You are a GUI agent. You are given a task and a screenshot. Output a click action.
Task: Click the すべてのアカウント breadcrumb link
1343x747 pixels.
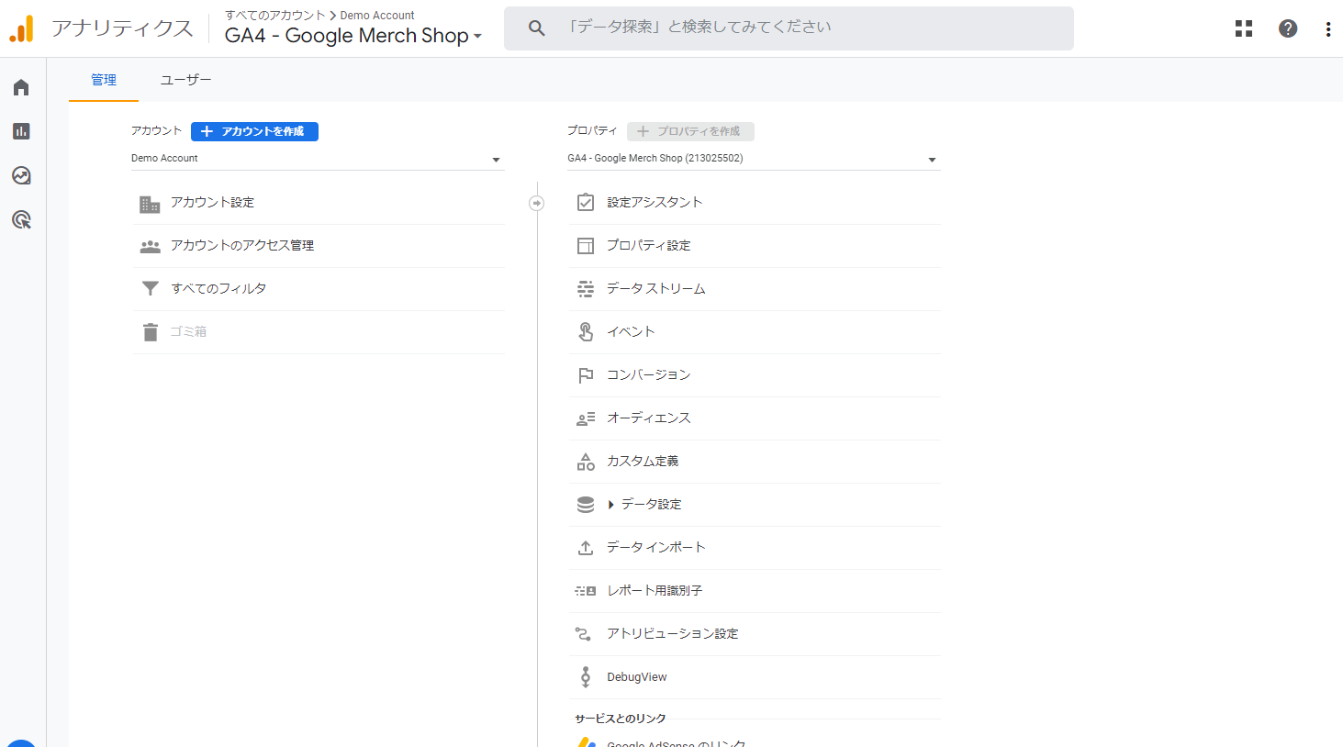tap(275, 16)
